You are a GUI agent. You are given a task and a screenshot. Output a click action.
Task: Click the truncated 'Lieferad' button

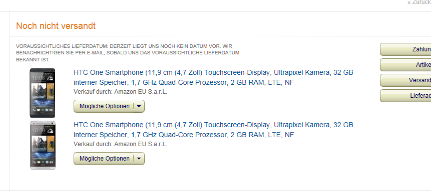pyautogui.click(x=405, y=96)
